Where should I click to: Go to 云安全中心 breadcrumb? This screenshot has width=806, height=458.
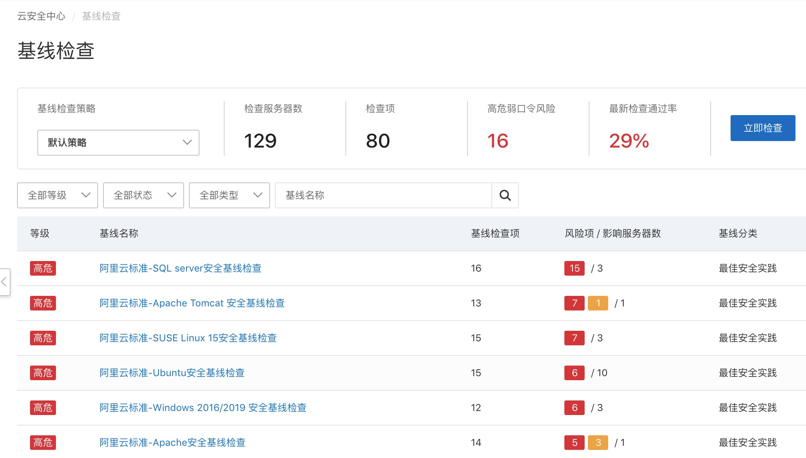tap(41, 16)
